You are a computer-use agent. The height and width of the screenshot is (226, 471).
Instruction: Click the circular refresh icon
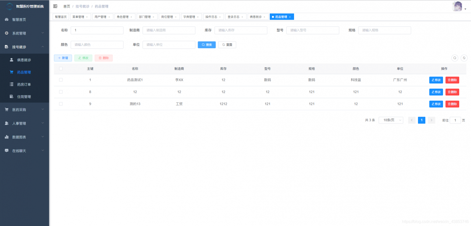point(464,58)
